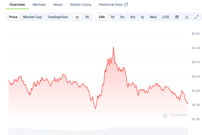Expand chart to fullscreen
202x135 pixels.
tap(196, 17)
